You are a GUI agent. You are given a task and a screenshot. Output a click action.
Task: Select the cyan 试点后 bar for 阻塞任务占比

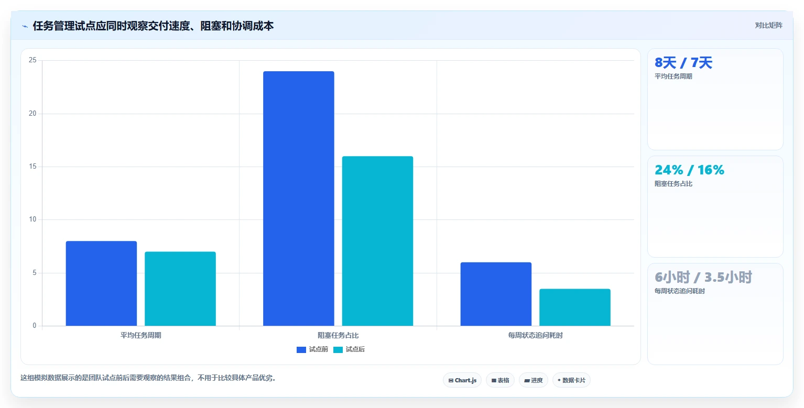(x=377, y=241)
